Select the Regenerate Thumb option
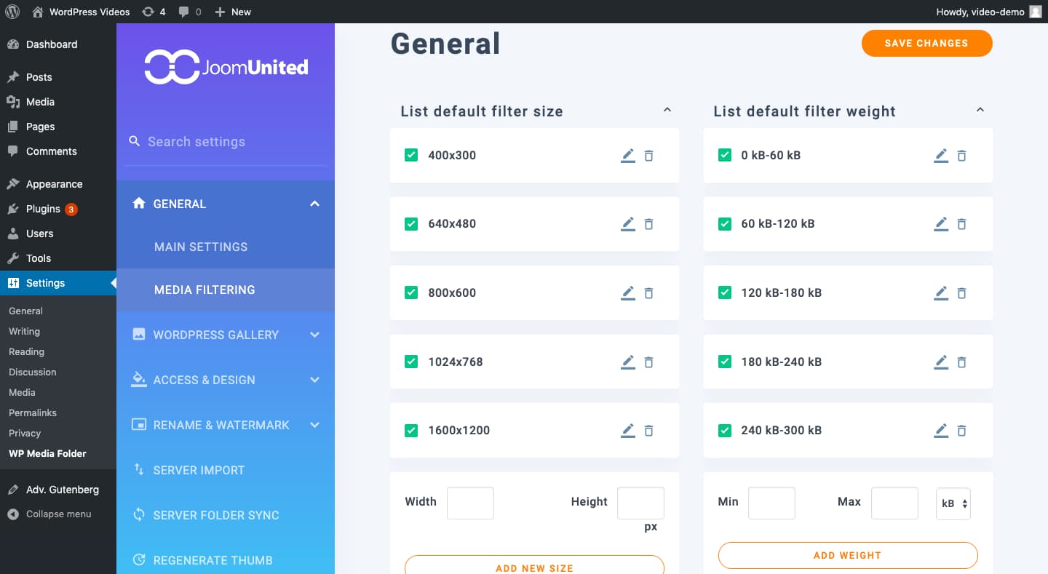Image resolution: width=1048 pixels, height=574 pixels. 212,559
